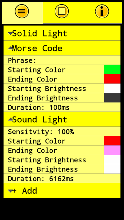124x220 pixels.
Task: Change the red Sound Light starting color
Action: click(112, 141)
